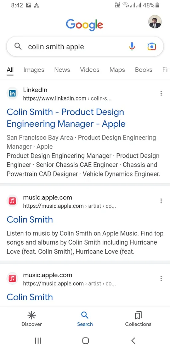Select the Videos filter tab
170x350 pixels.
(x=90, y=70)
